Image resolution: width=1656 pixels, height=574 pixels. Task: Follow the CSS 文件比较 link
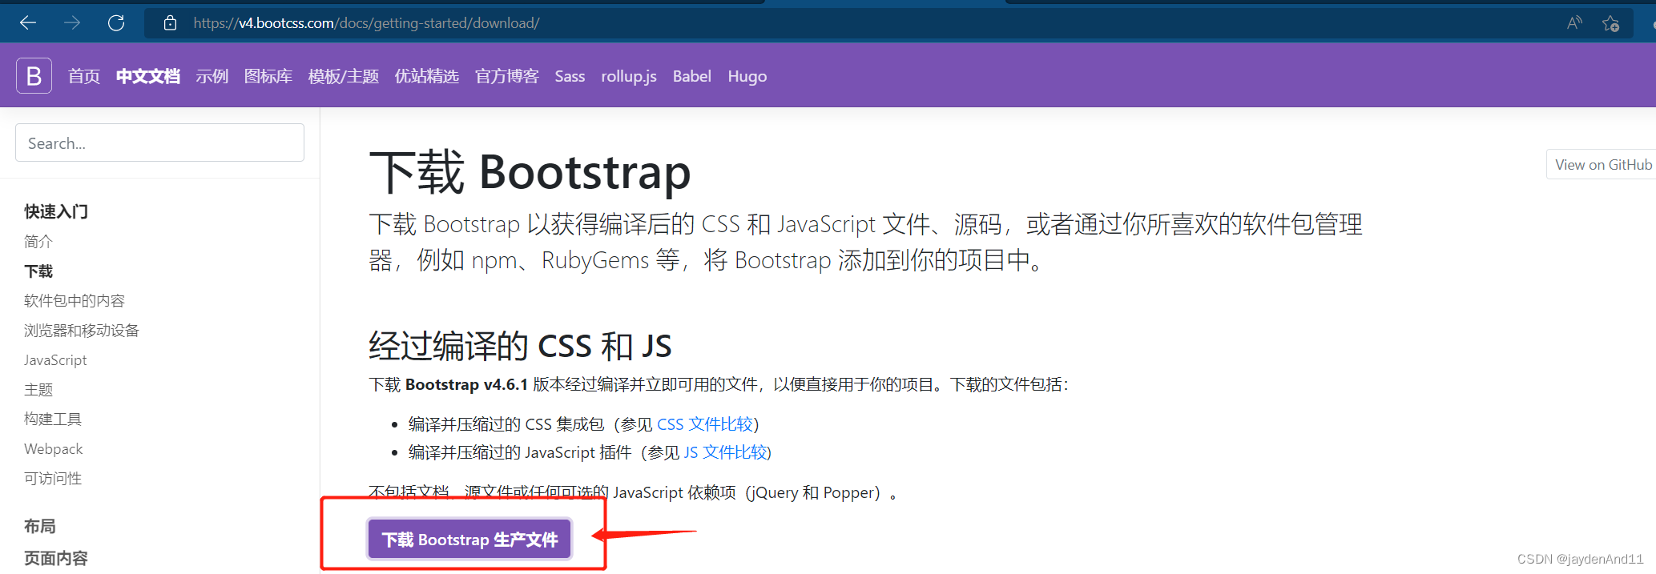705,424
